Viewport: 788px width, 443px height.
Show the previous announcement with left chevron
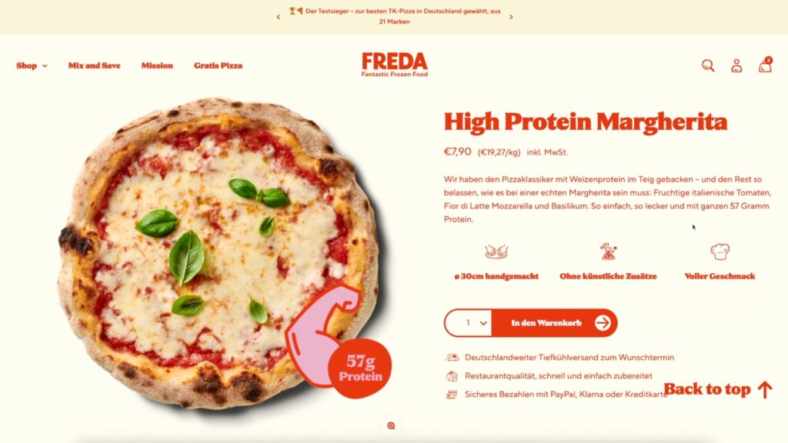tap(279, 17)
